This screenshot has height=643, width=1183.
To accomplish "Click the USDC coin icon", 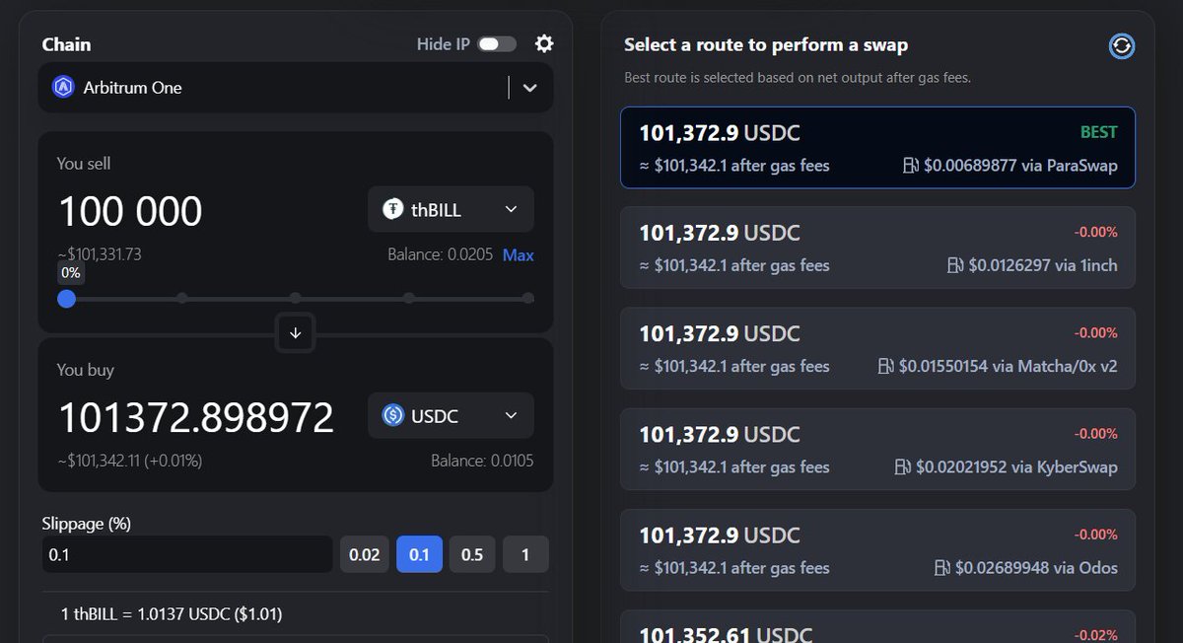I will coord(394,415).
